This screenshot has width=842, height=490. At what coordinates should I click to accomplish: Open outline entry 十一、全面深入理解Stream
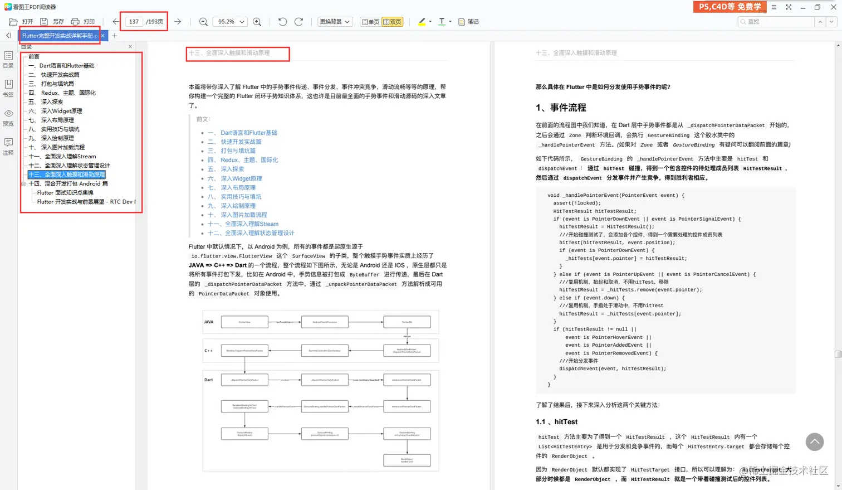62,157
